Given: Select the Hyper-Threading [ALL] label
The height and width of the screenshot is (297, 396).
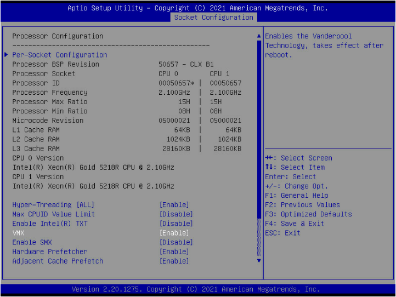Looking at the screenshot, I should 46,205.
